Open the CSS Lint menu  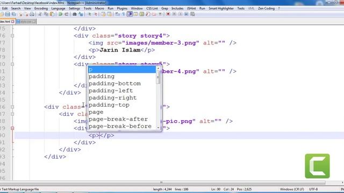pyautogui.click(x=152, y=9)
